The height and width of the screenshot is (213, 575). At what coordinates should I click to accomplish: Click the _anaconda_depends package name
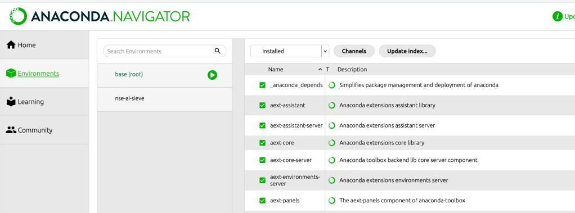pos(297,85)
